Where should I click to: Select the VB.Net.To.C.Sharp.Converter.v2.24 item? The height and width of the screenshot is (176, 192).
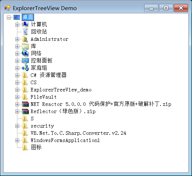click(x=79, y=133)
